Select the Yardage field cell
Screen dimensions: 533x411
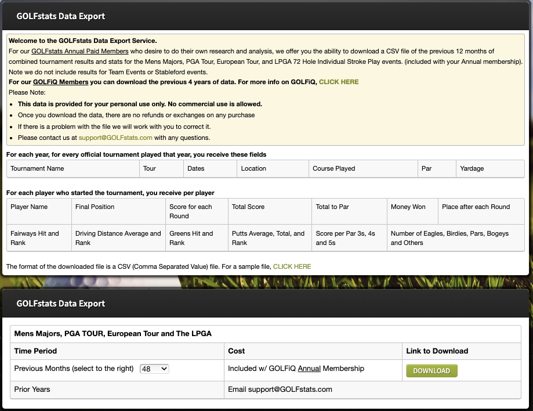coord(490,169)
